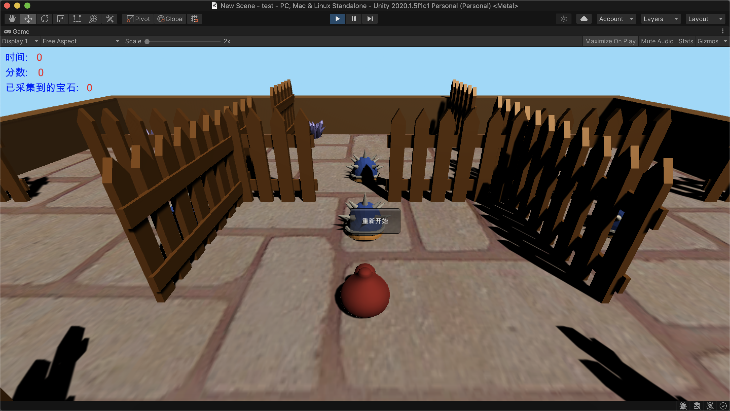Select the Scale tool
Viewport: 730px width, 411px height.
click(61, 19)
